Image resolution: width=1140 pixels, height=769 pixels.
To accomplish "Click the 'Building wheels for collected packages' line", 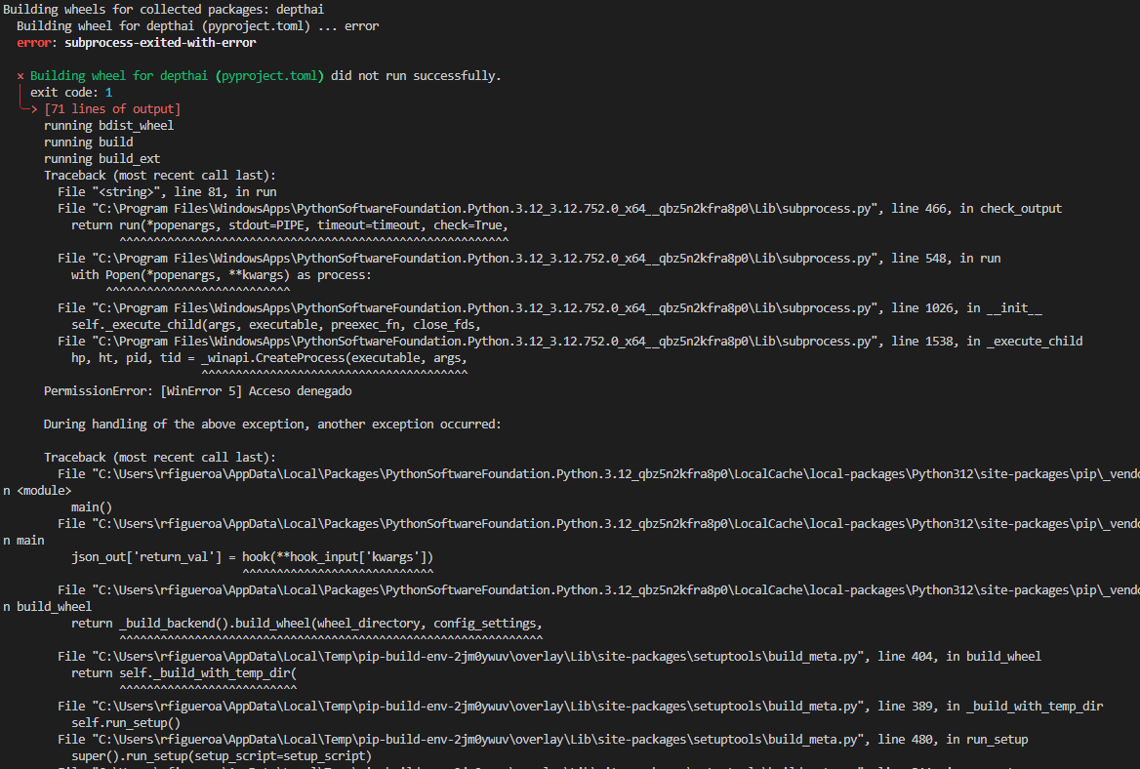I will (163, 10).
